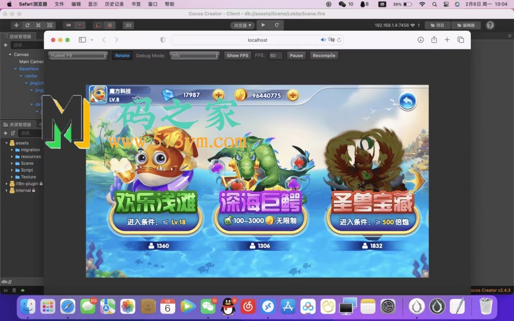Toggle the Safari sidebar button
This screenshot has height=321, width=514.
tap(82, 40)
